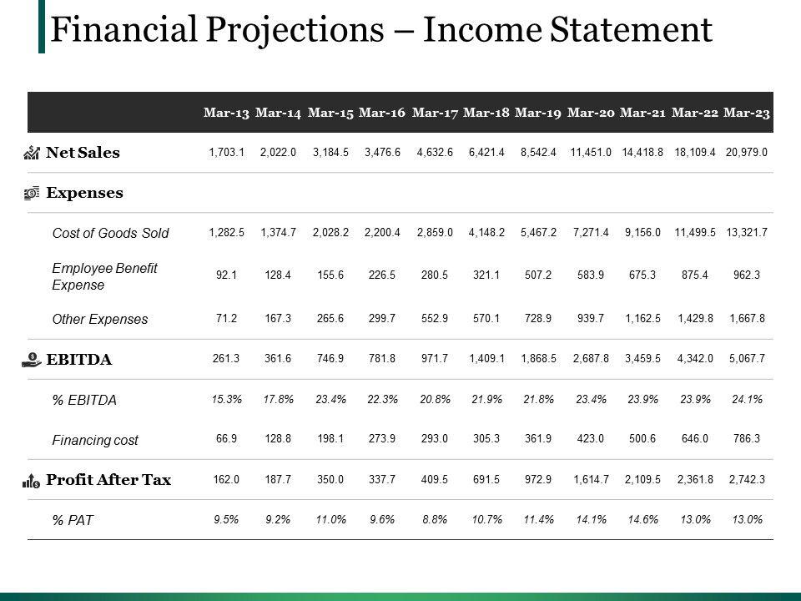Select the Cost of Goods value 1,282.5
The height and width of the screenshot is (601, 801).
click(226, 233)
